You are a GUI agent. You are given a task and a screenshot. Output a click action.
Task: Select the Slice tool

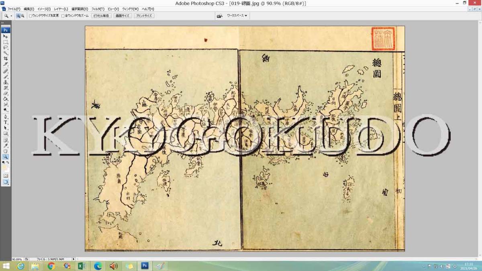tap(6, 65)
